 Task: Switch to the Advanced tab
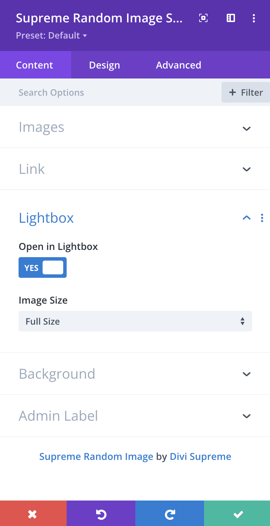tap(179, 65)
